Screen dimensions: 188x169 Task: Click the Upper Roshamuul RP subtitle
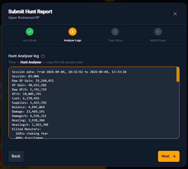coord(24,18)
